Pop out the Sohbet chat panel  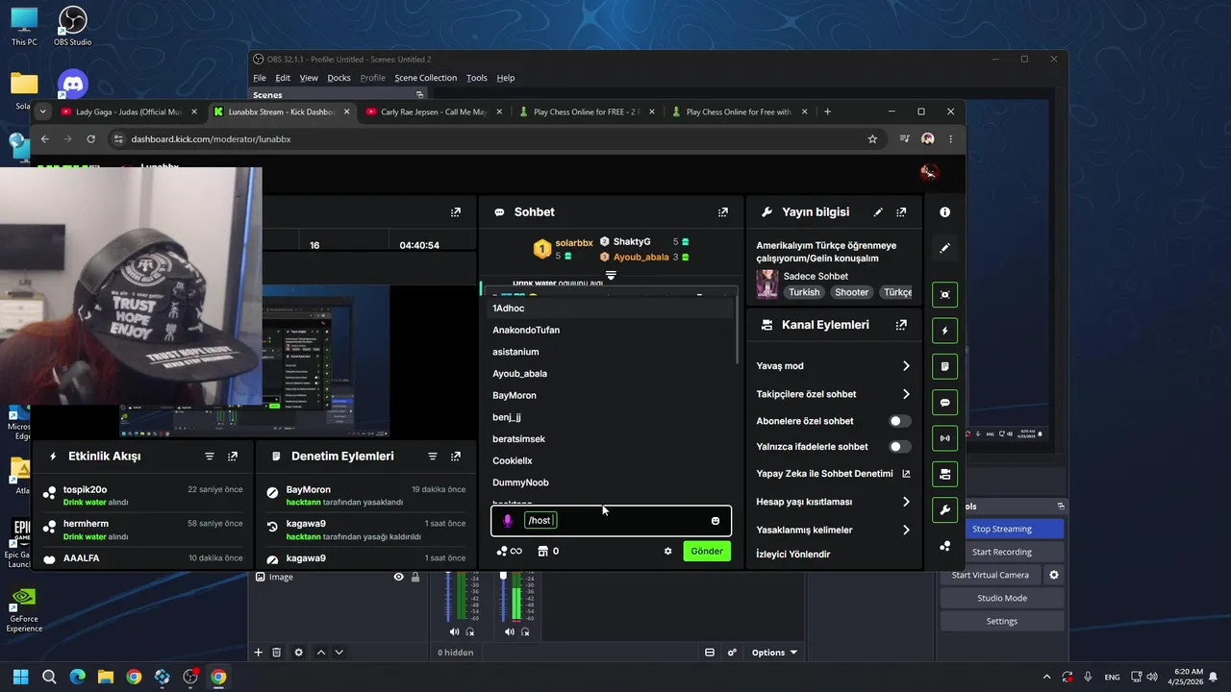coord(723,212)
